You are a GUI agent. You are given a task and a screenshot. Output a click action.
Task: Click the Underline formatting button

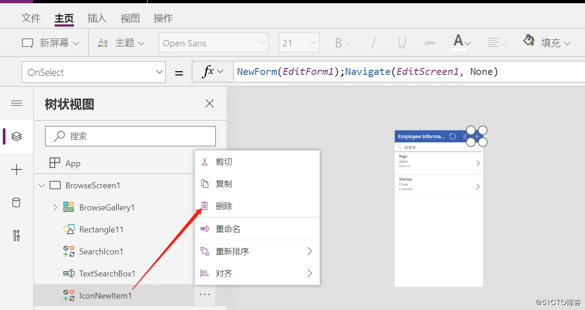pyautogui.click(x=402, y=43)
